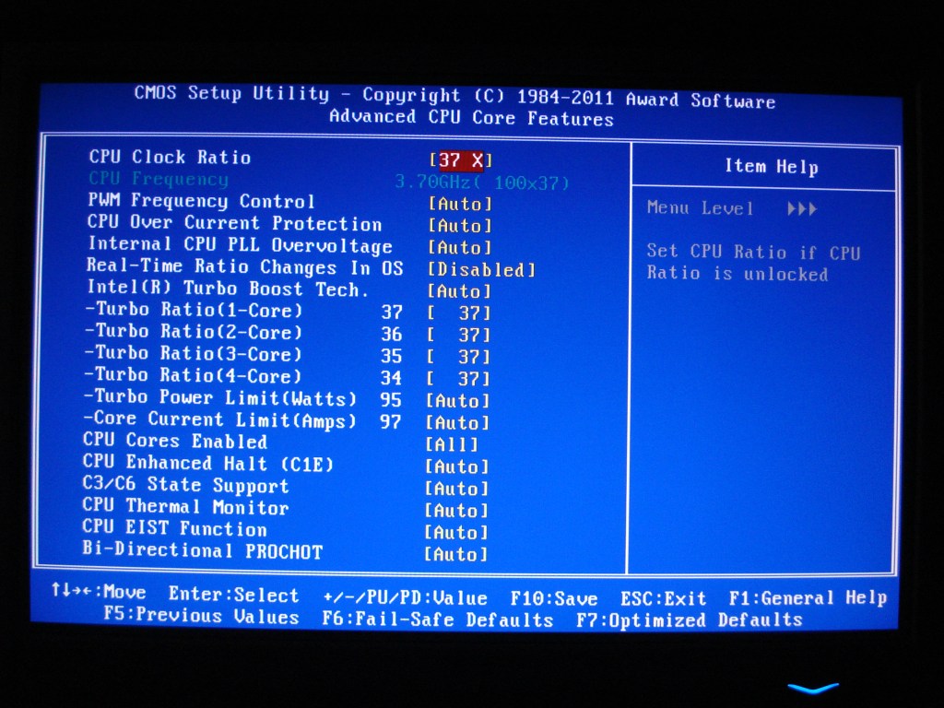
Task: Select Turbo Power Limit(Watts) Auto value
Action: point(457,401)
